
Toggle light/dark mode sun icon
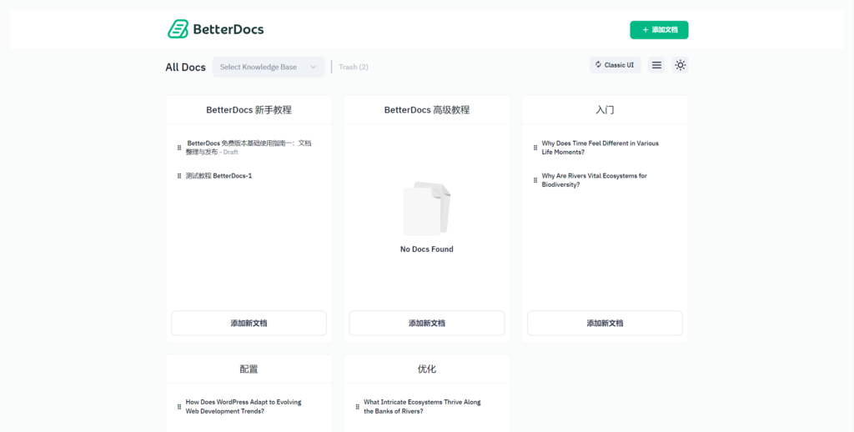click(x=681, y=65)
